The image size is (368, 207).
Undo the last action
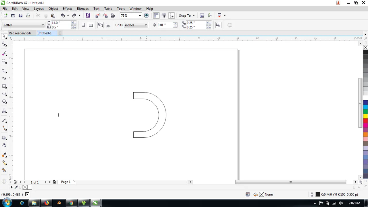pyautogui.click(x=63, y=16)
